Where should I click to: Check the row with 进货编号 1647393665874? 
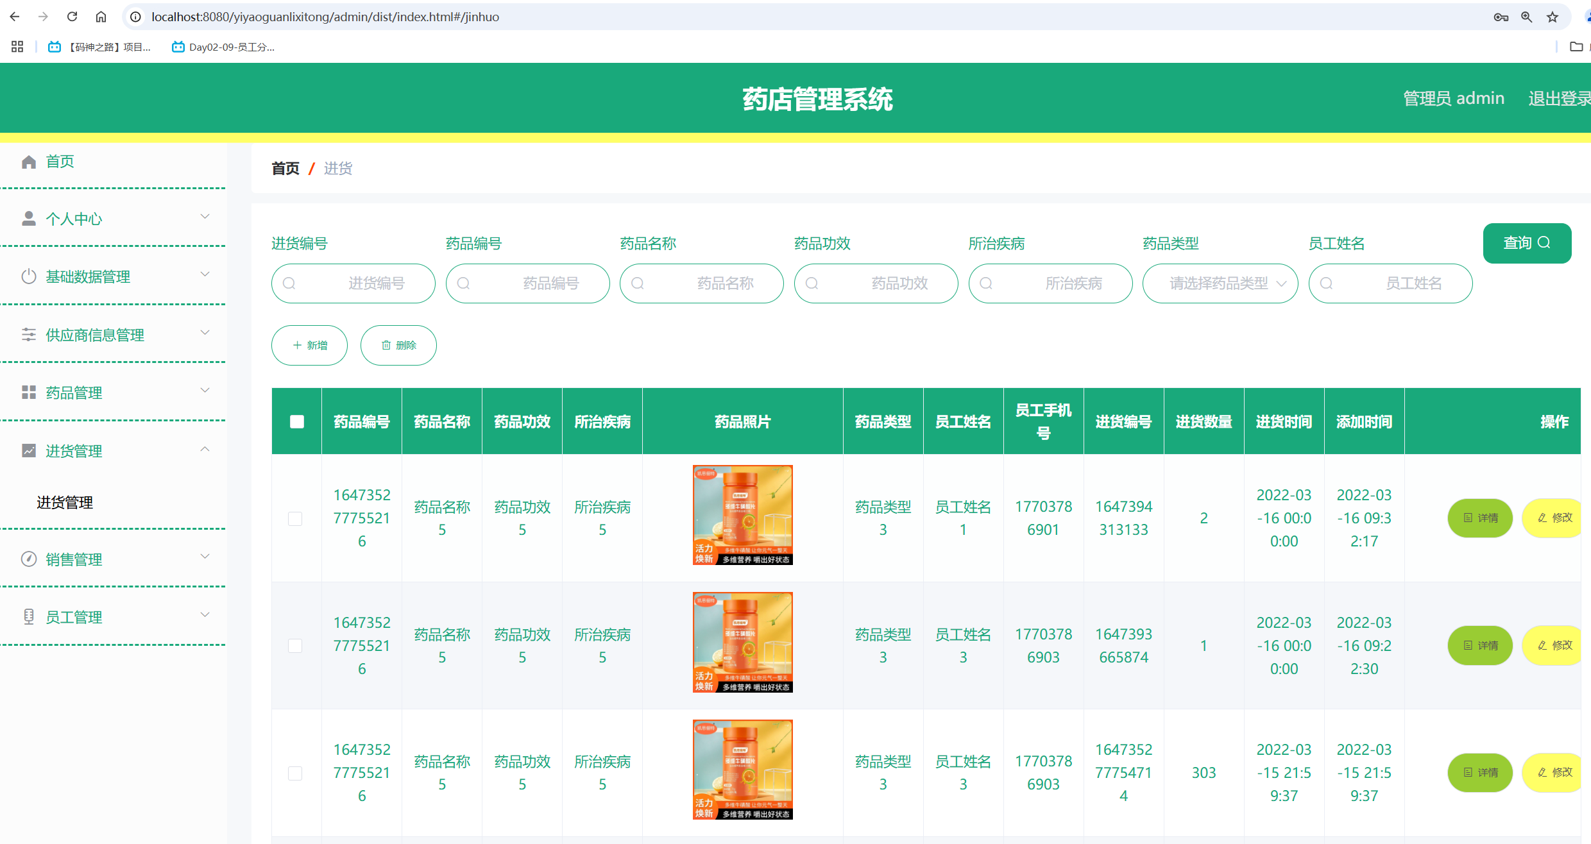click(295, 646)
